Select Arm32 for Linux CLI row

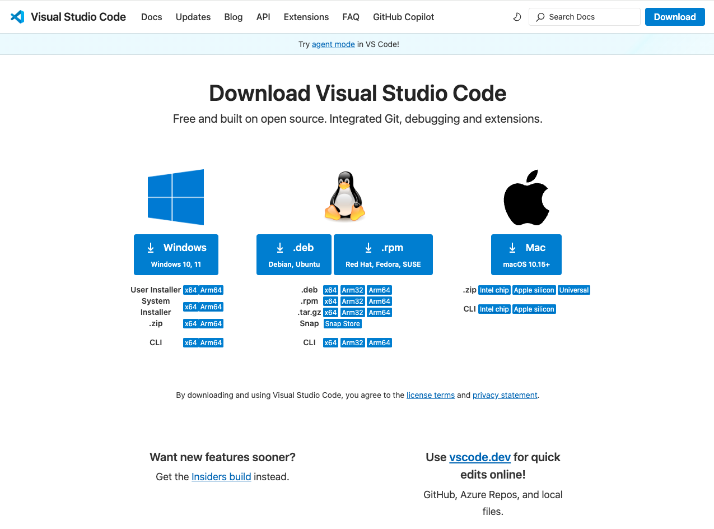(x=352, y=343)
